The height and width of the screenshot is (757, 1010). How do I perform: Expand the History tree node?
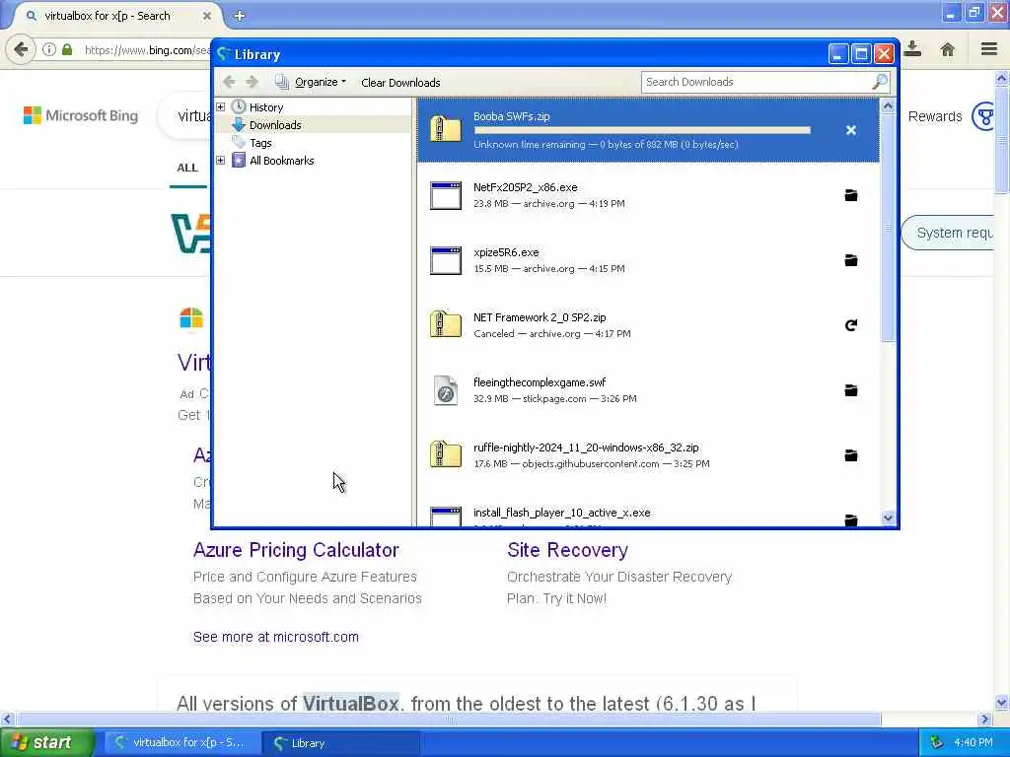(x=220, y=106)
